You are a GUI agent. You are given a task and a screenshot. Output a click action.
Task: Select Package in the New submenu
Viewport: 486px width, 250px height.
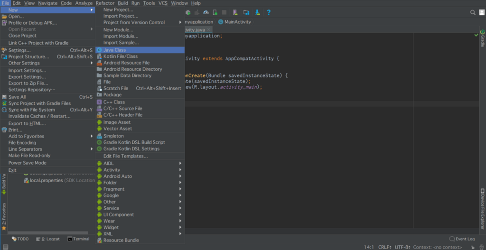coord(140,95)
